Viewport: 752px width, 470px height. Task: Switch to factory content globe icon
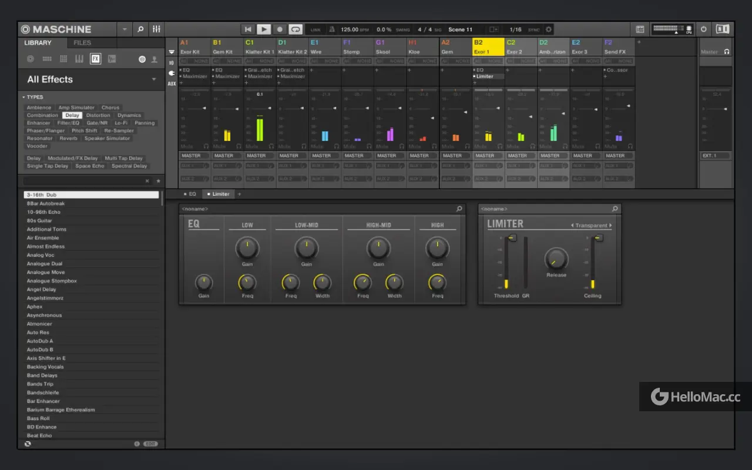(x=142, y=59)
